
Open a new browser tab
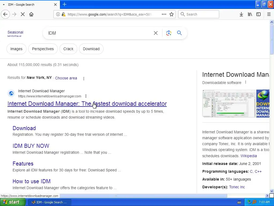coord(64,4)
